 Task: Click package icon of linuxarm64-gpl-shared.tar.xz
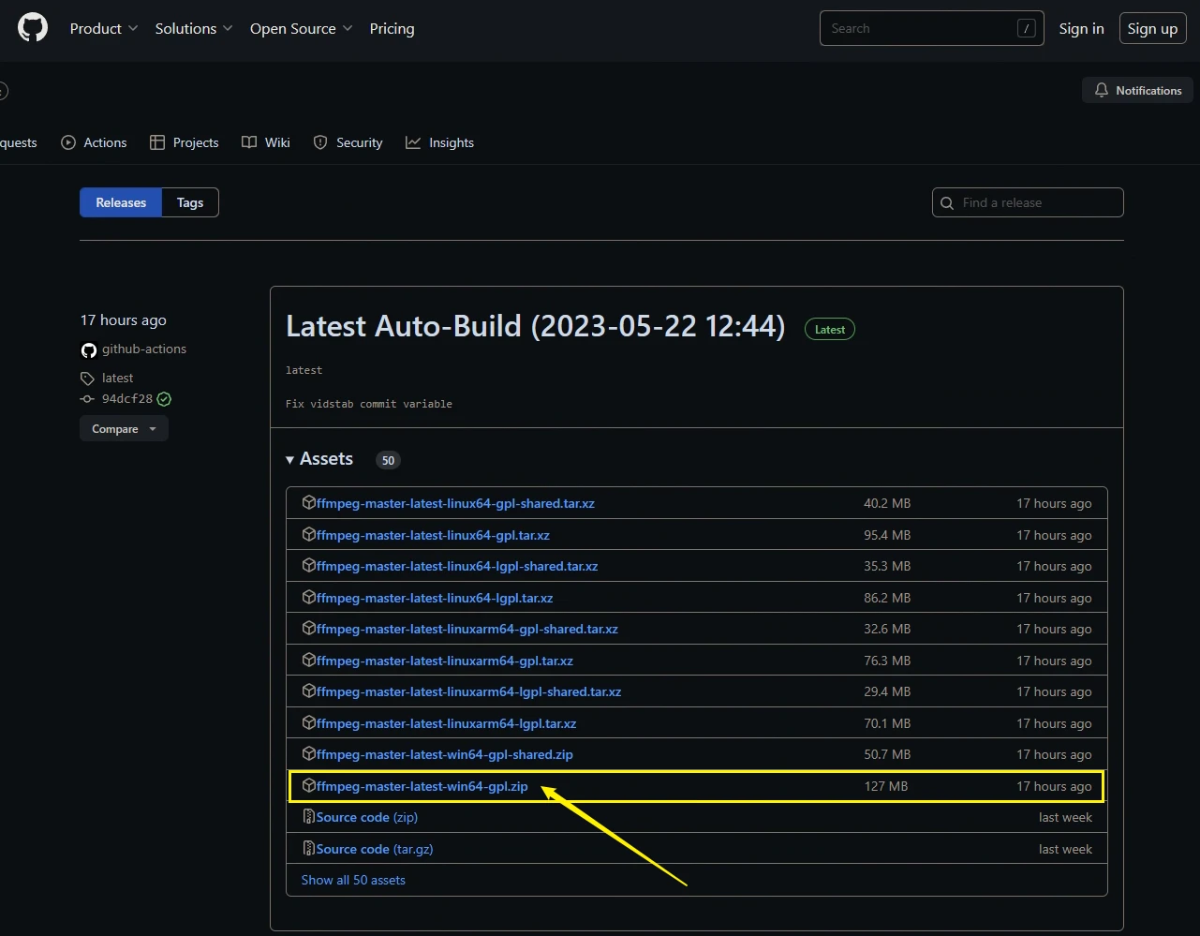click(x=309, y=629)
